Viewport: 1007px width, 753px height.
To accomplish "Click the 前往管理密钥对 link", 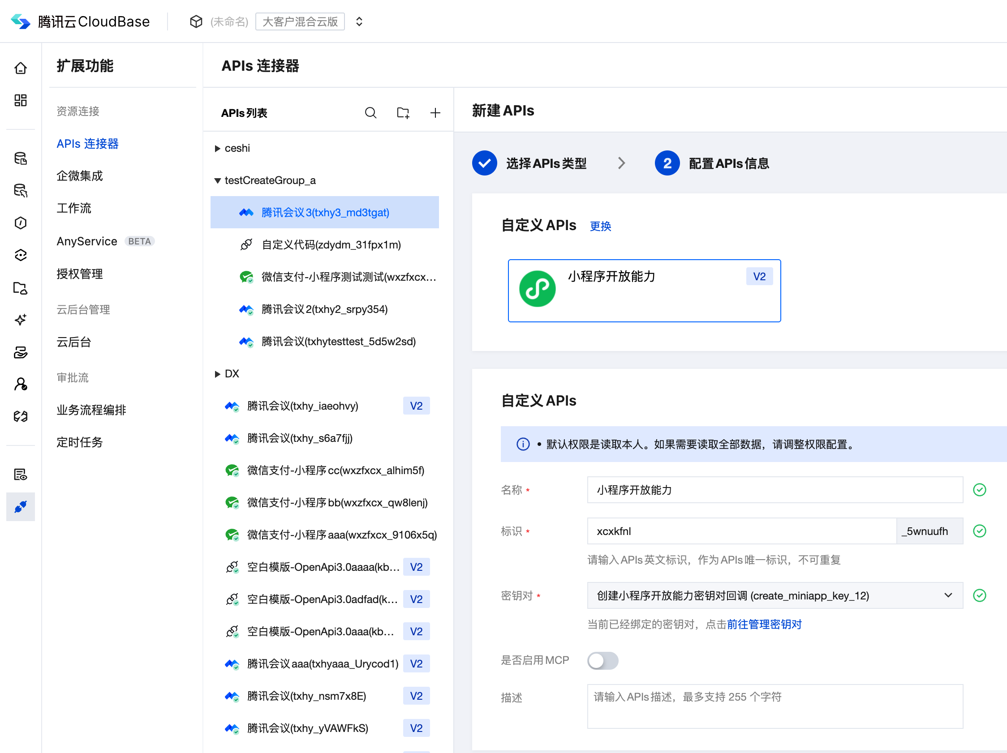I will (x=764, y=624).
